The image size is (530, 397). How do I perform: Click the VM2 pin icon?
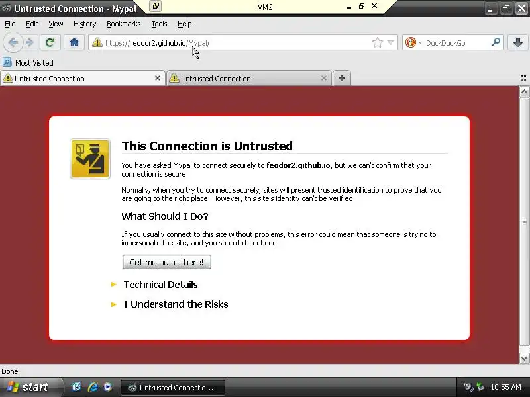[156, 6]
